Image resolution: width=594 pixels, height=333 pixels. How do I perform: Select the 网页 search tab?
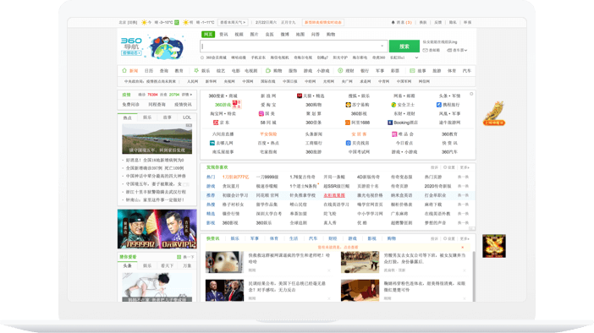tap(208, 35)
